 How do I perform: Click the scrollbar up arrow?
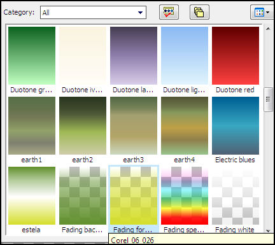pyautogui.click(x=268, y=29)
